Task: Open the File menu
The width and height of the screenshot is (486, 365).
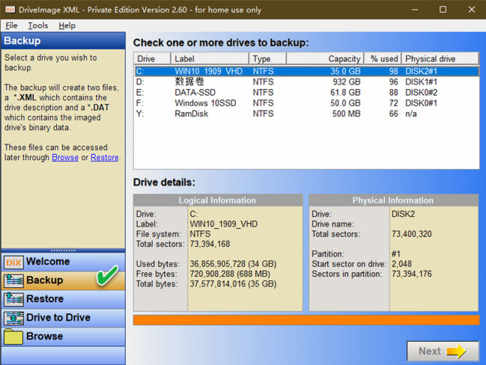Action: (x=11, y=25)
